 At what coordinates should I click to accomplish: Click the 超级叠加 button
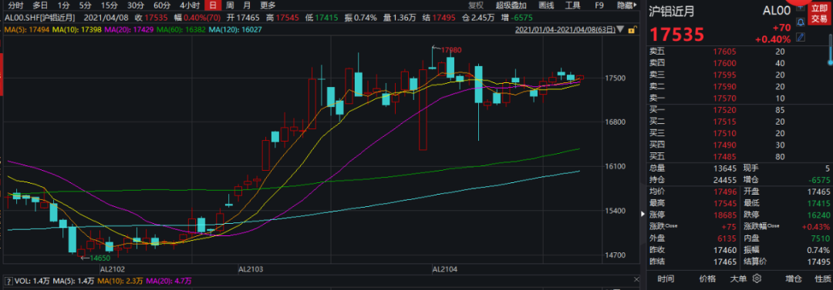511,6
